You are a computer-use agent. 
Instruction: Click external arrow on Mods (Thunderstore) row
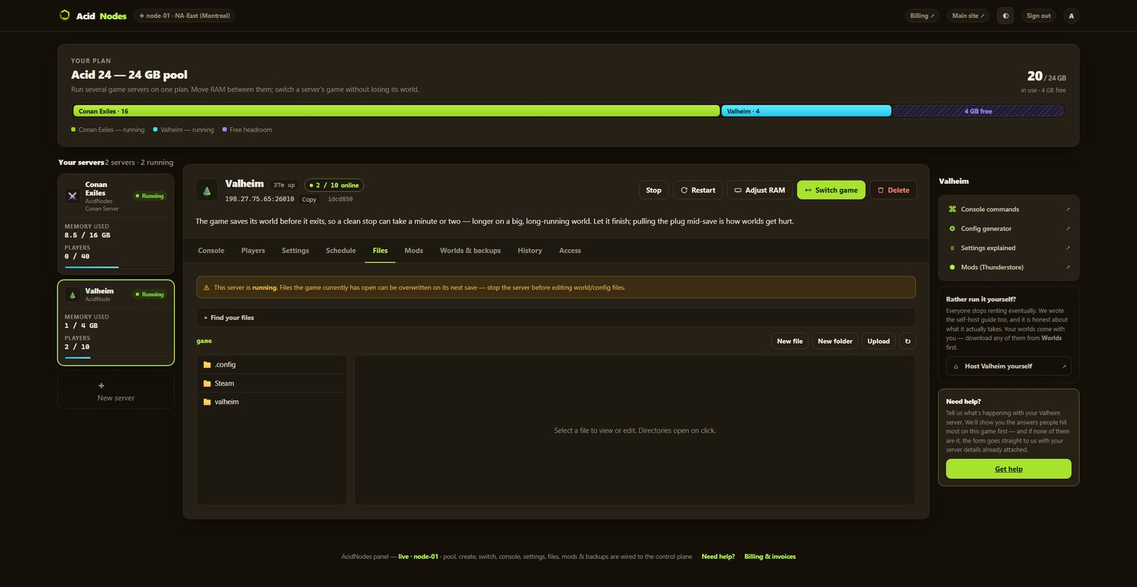click(x=1067, y=268)
